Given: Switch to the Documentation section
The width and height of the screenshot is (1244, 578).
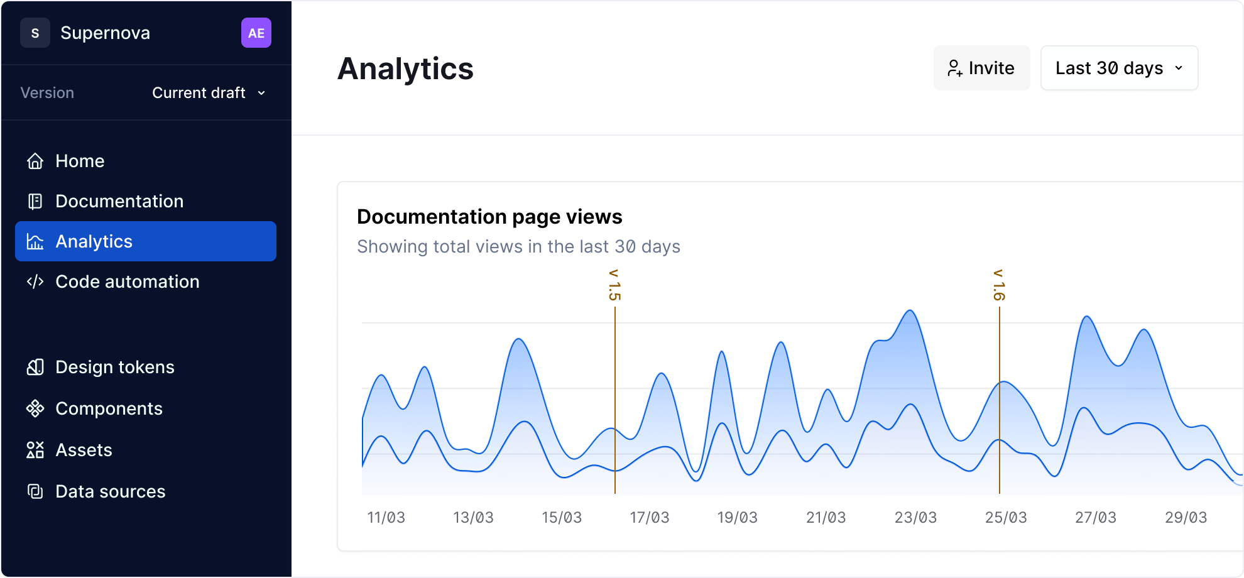Looking at the screenshot, I should coord(119,201).
